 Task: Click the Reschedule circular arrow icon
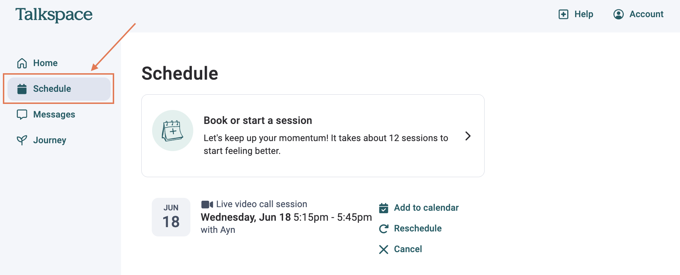[384, 229]
